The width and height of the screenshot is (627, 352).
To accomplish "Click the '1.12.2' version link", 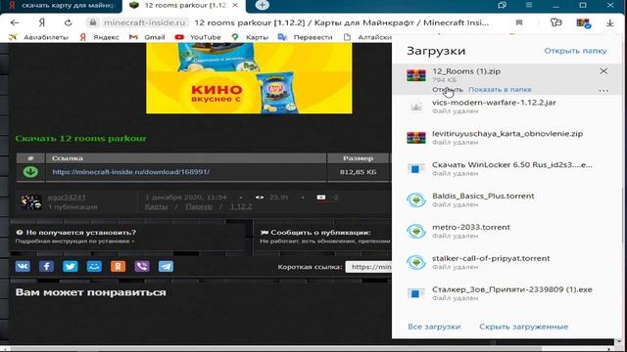I will click(241, 206).
